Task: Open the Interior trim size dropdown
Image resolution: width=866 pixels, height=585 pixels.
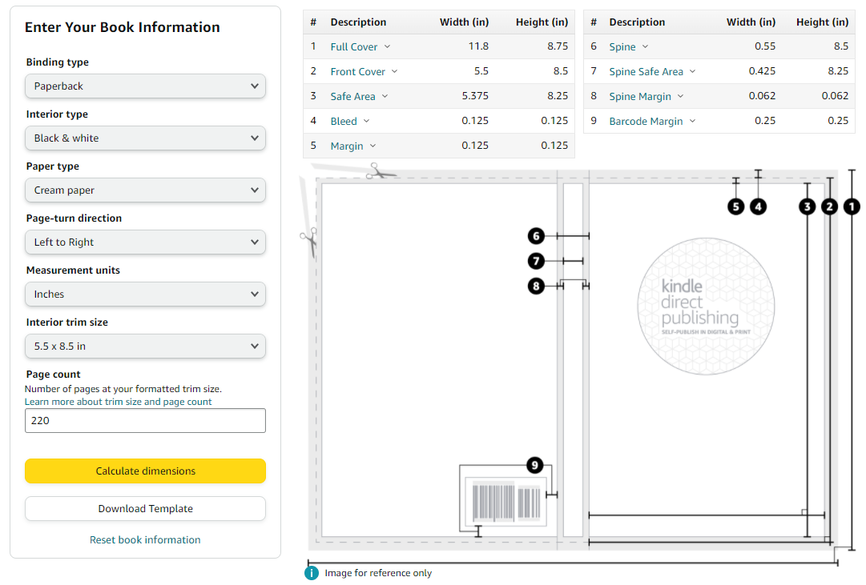Action: tap(145, 346)
